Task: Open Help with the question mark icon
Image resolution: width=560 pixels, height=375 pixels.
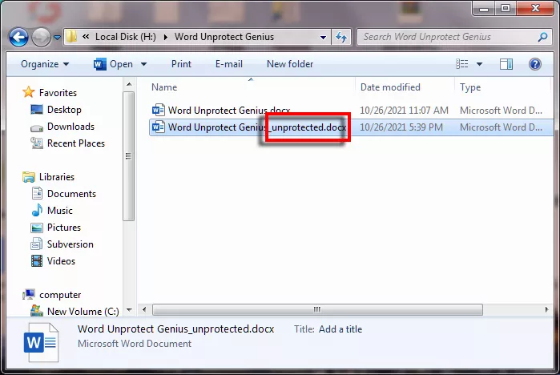Action: 534,64
